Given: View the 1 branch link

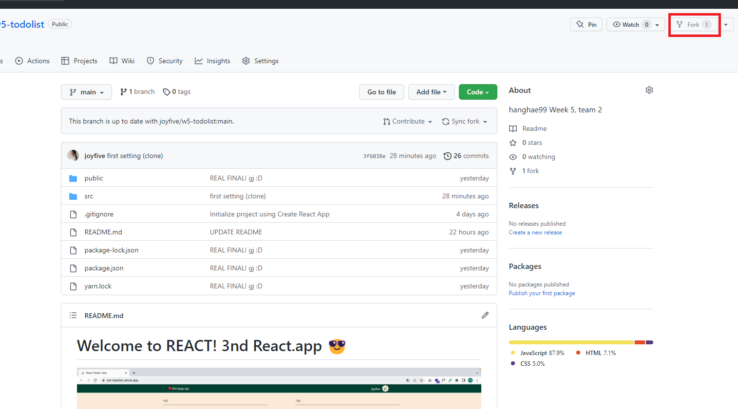Looking at the screenshot, I should 137,91.
